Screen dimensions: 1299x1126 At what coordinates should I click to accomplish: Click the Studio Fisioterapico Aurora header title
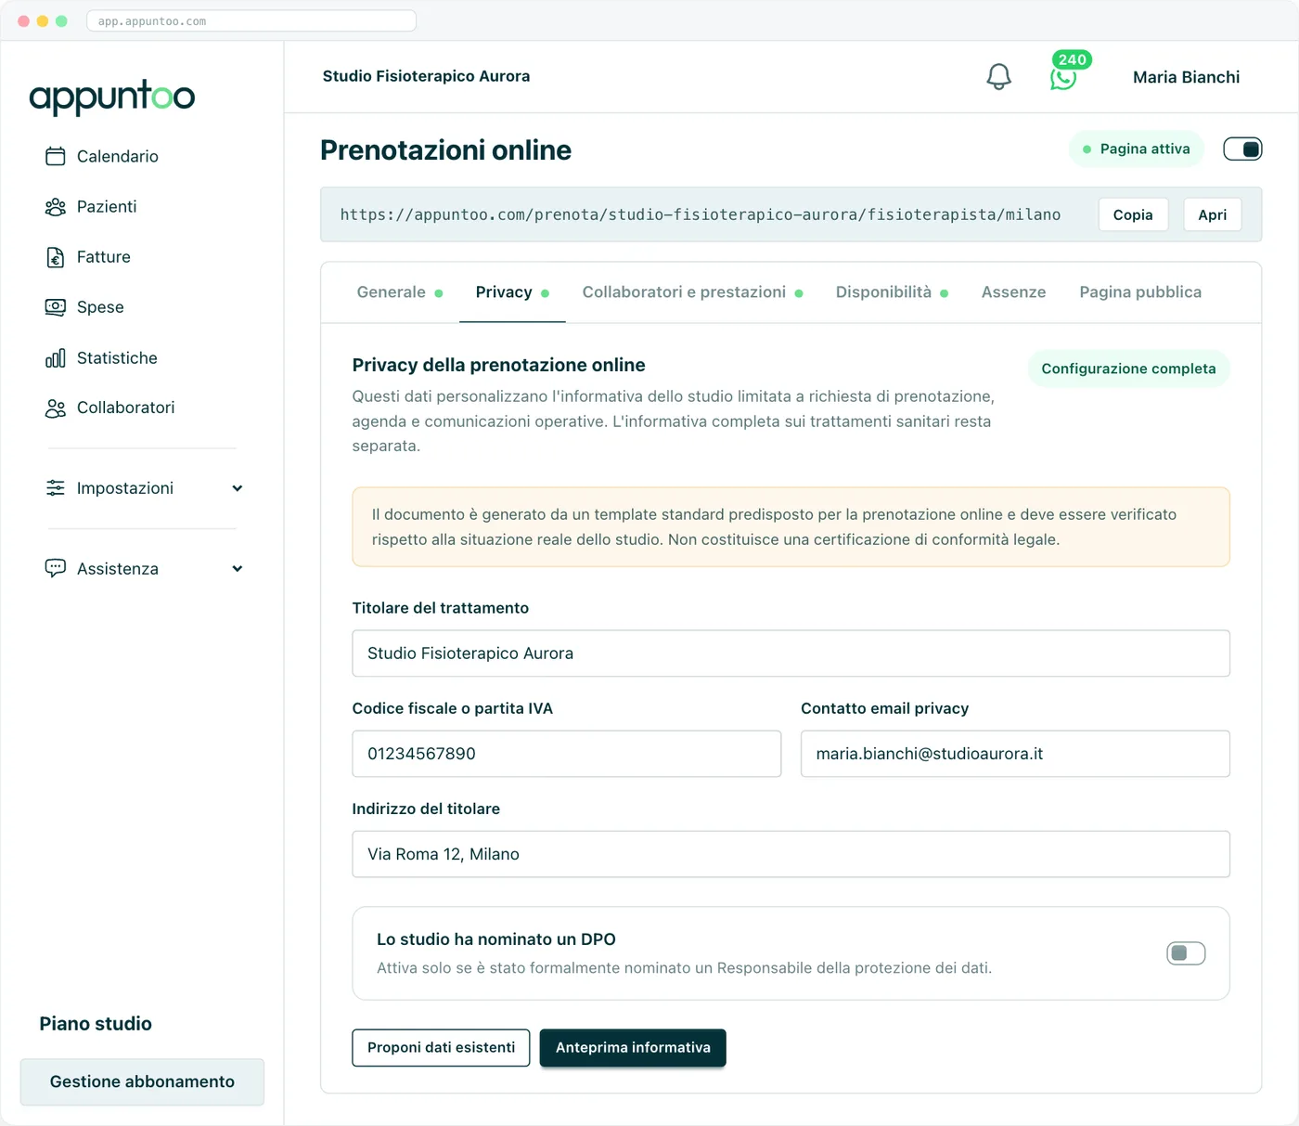click(427, 76)
